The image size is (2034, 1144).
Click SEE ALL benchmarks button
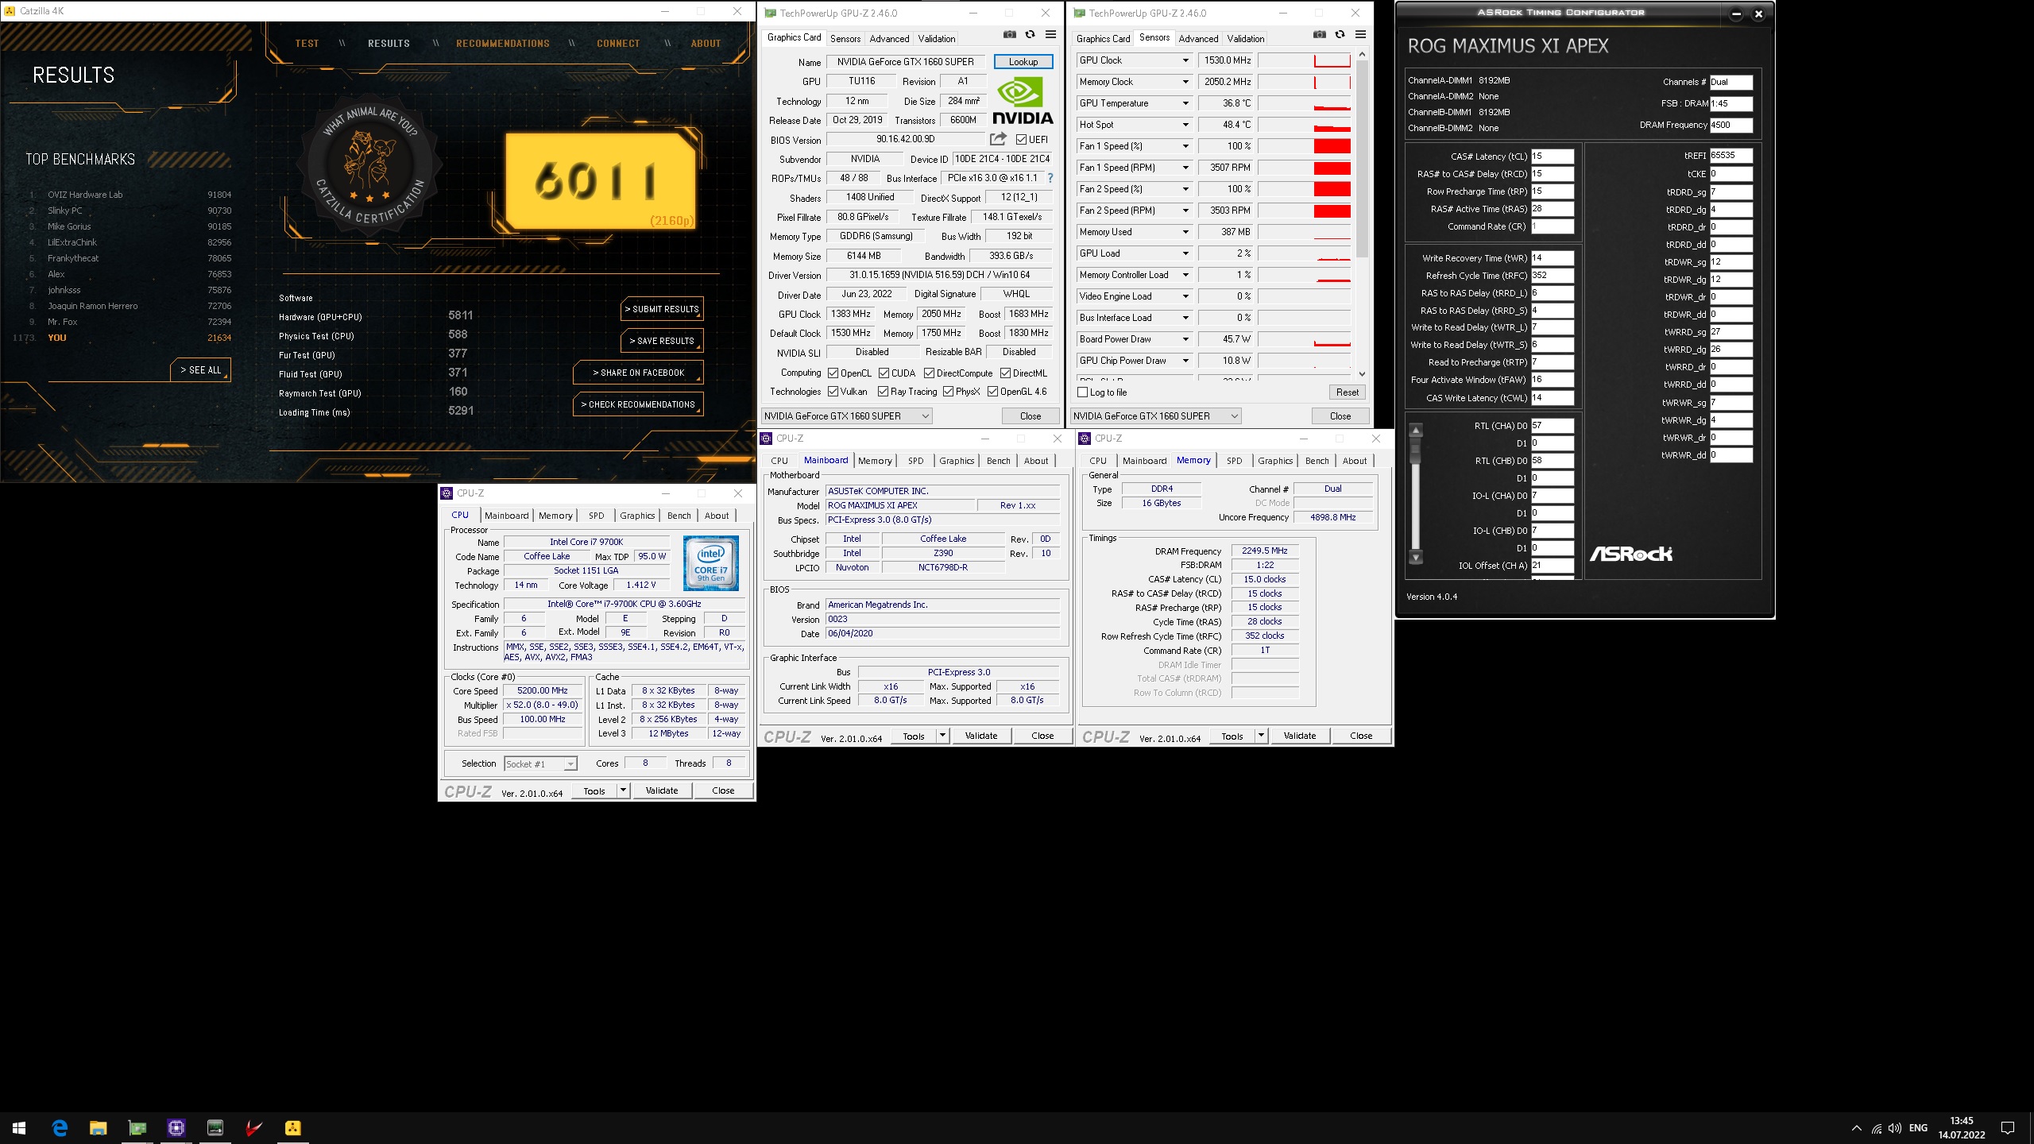tap(200, 370)
